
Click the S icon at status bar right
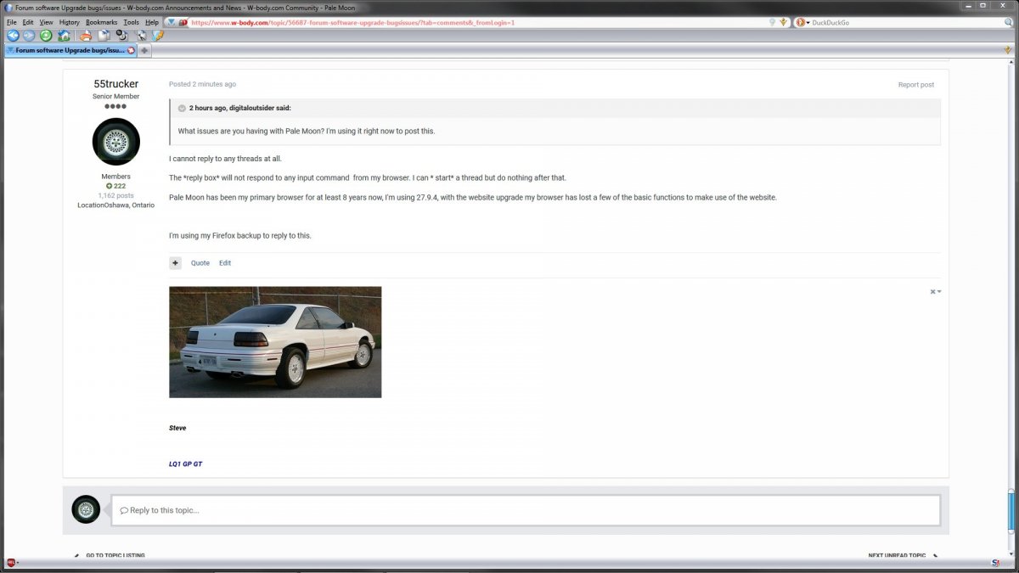point(995,563)
